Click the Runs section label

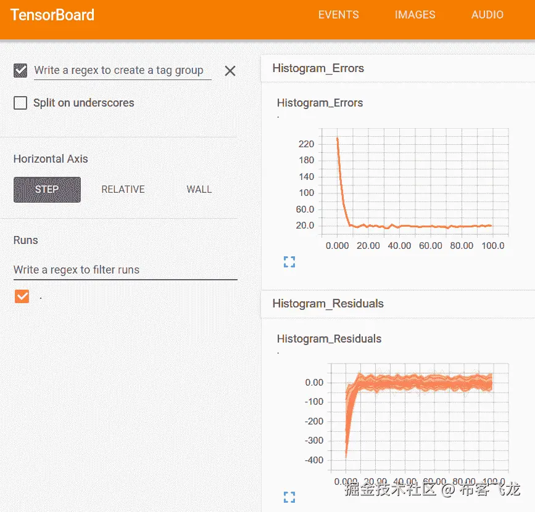25,240
